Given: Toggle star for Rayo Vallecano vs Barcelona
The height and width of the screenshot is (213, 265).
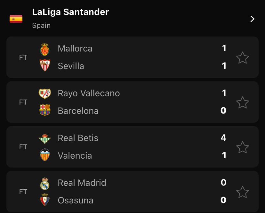Looking at the screenshot, I should click(242, 103).
